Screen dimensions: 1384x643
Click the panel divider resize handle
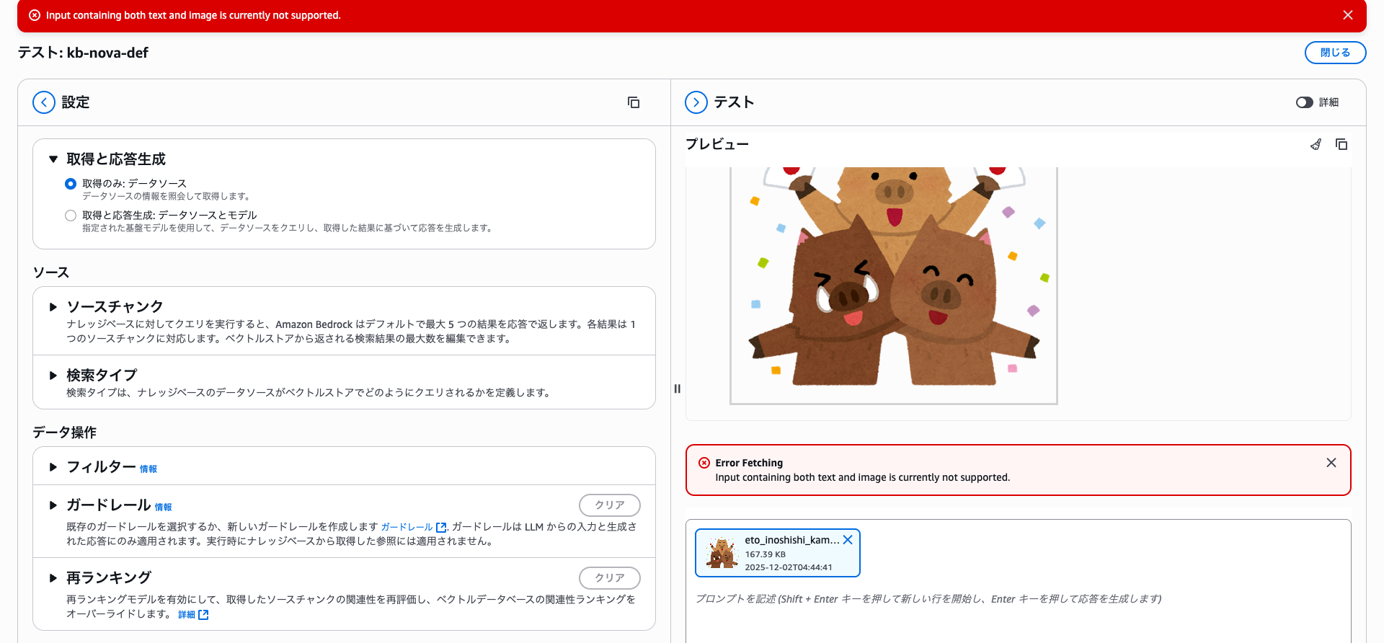point(677,389)
